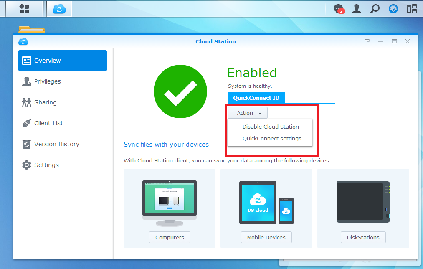This screenshot has width=423, height=269.
Task: Click the Privileges user lock icon
Action: tap(26, 81)
